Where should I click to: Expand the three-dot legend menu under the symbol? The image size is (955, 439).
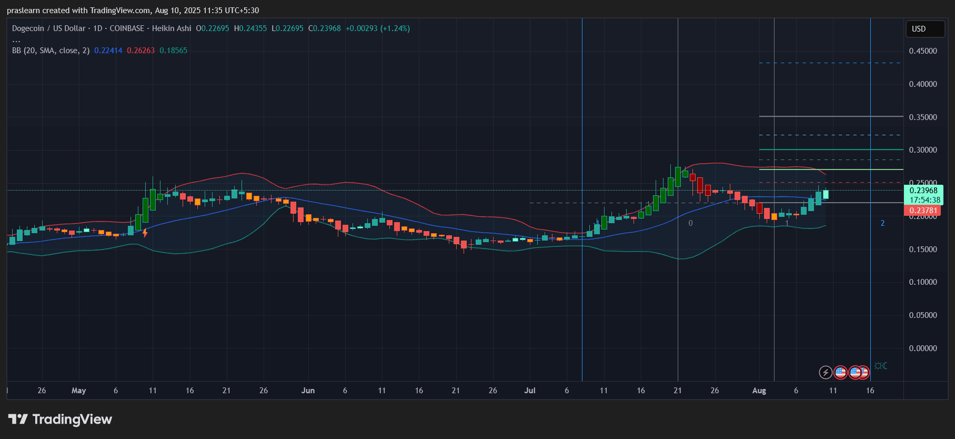(x=16, y=40)
